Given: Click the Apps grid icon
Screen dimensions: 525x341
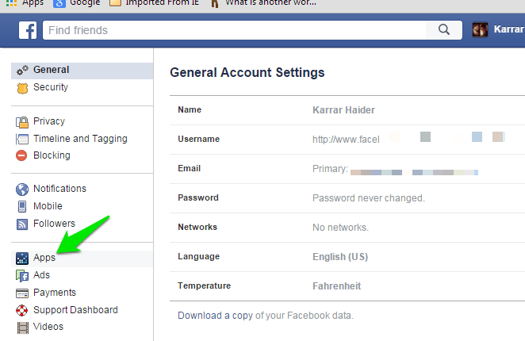Looking at the screenshot, I should (22, 259).
